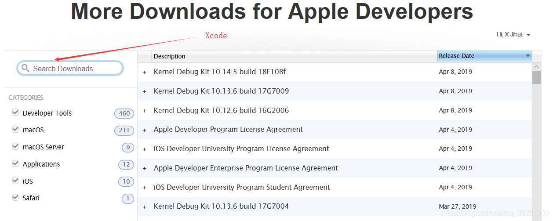Click the Applications count badge 12
This screenshot has width=553, height=221.
(126, 164)
